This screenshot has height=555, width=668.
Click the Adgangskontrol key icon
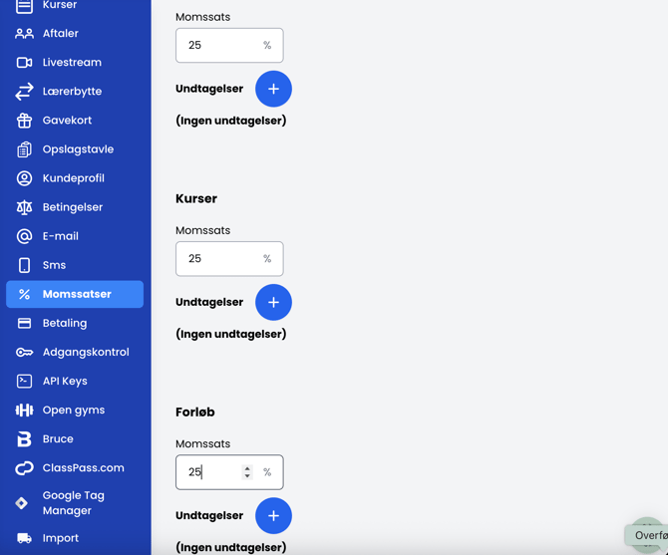24,352
